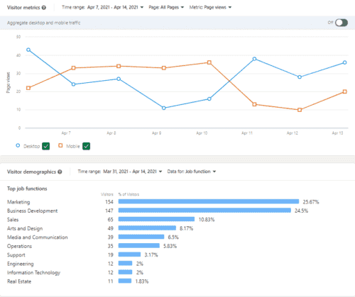
Task: Click the Sales job function label
Action: (13, 220)
